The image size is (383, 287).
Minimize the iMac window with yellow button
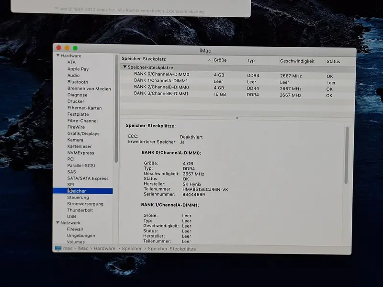(x=67, y=48)
